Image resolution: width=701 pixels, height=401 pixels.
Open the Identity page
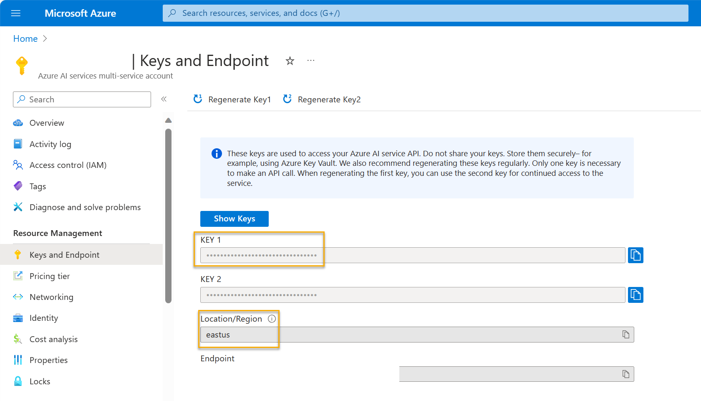click(x=43, y=317)
